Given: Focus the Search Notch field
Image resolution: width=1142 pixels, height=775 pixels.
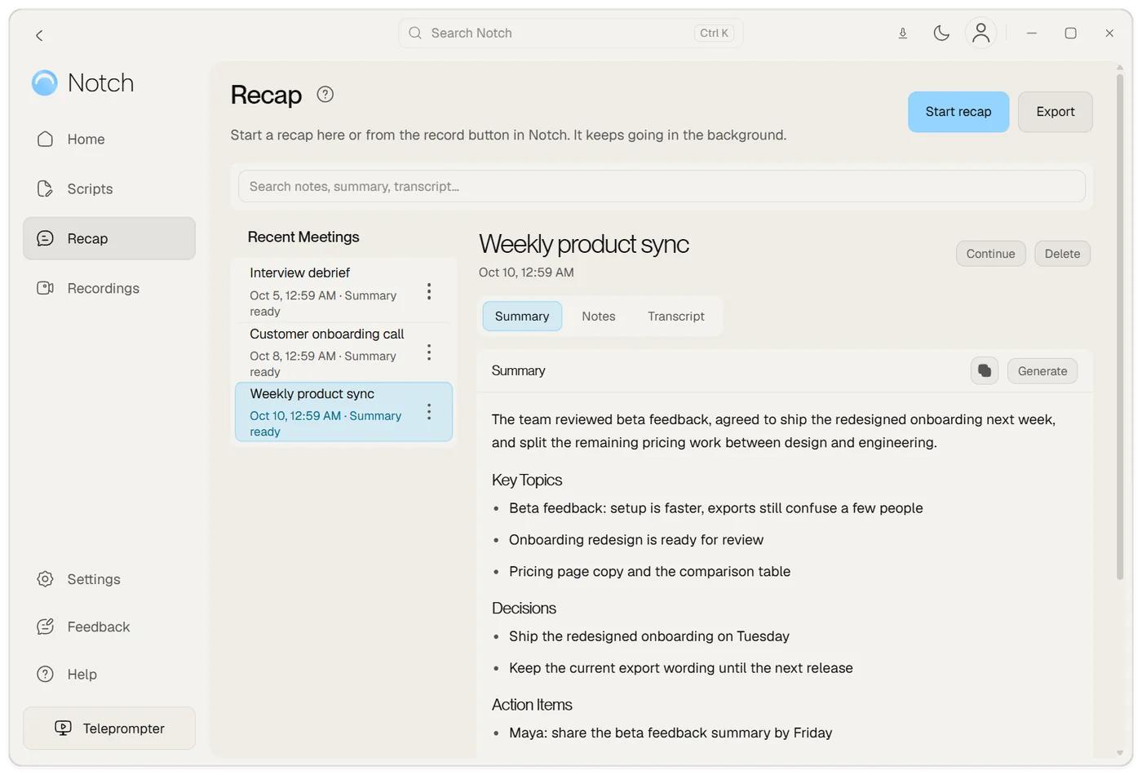Looking at the screenshot, I should [570, 33].
